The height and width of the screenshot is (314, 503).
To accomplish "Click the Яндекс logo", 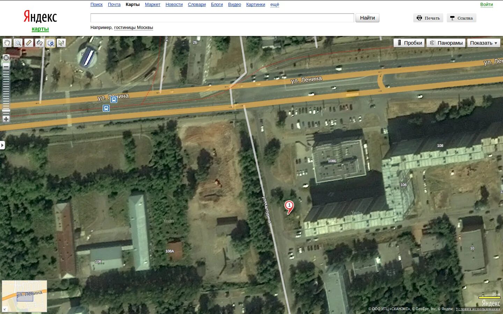I will (x=40, y=17).
